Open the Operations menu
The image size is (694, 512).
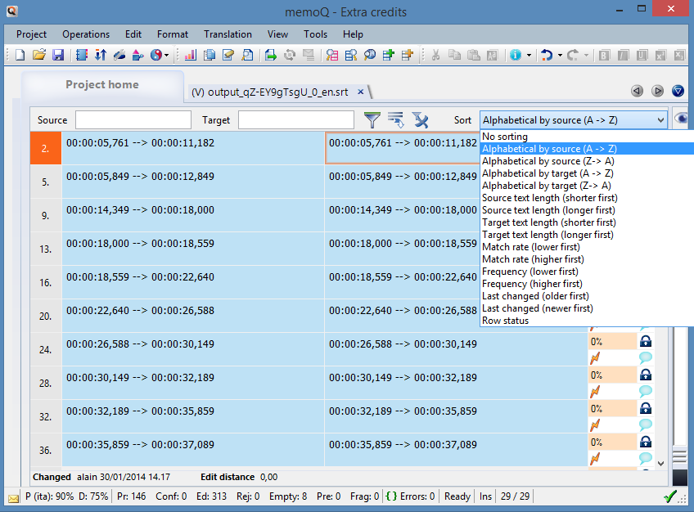pyautogui.click(x=86, y=34)
